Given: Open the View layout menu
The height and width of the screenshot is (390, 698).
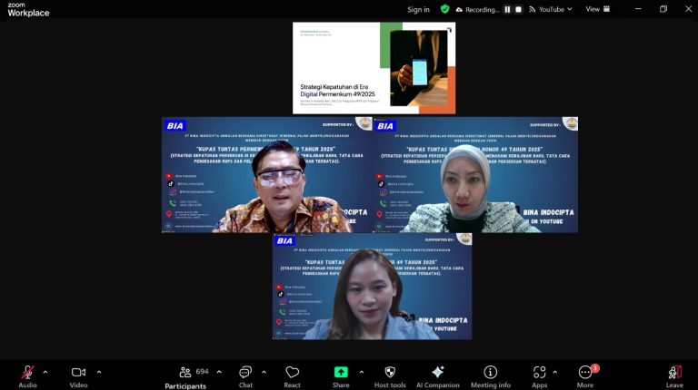Looking at the screenshot, I should click(x=598, y=9).
